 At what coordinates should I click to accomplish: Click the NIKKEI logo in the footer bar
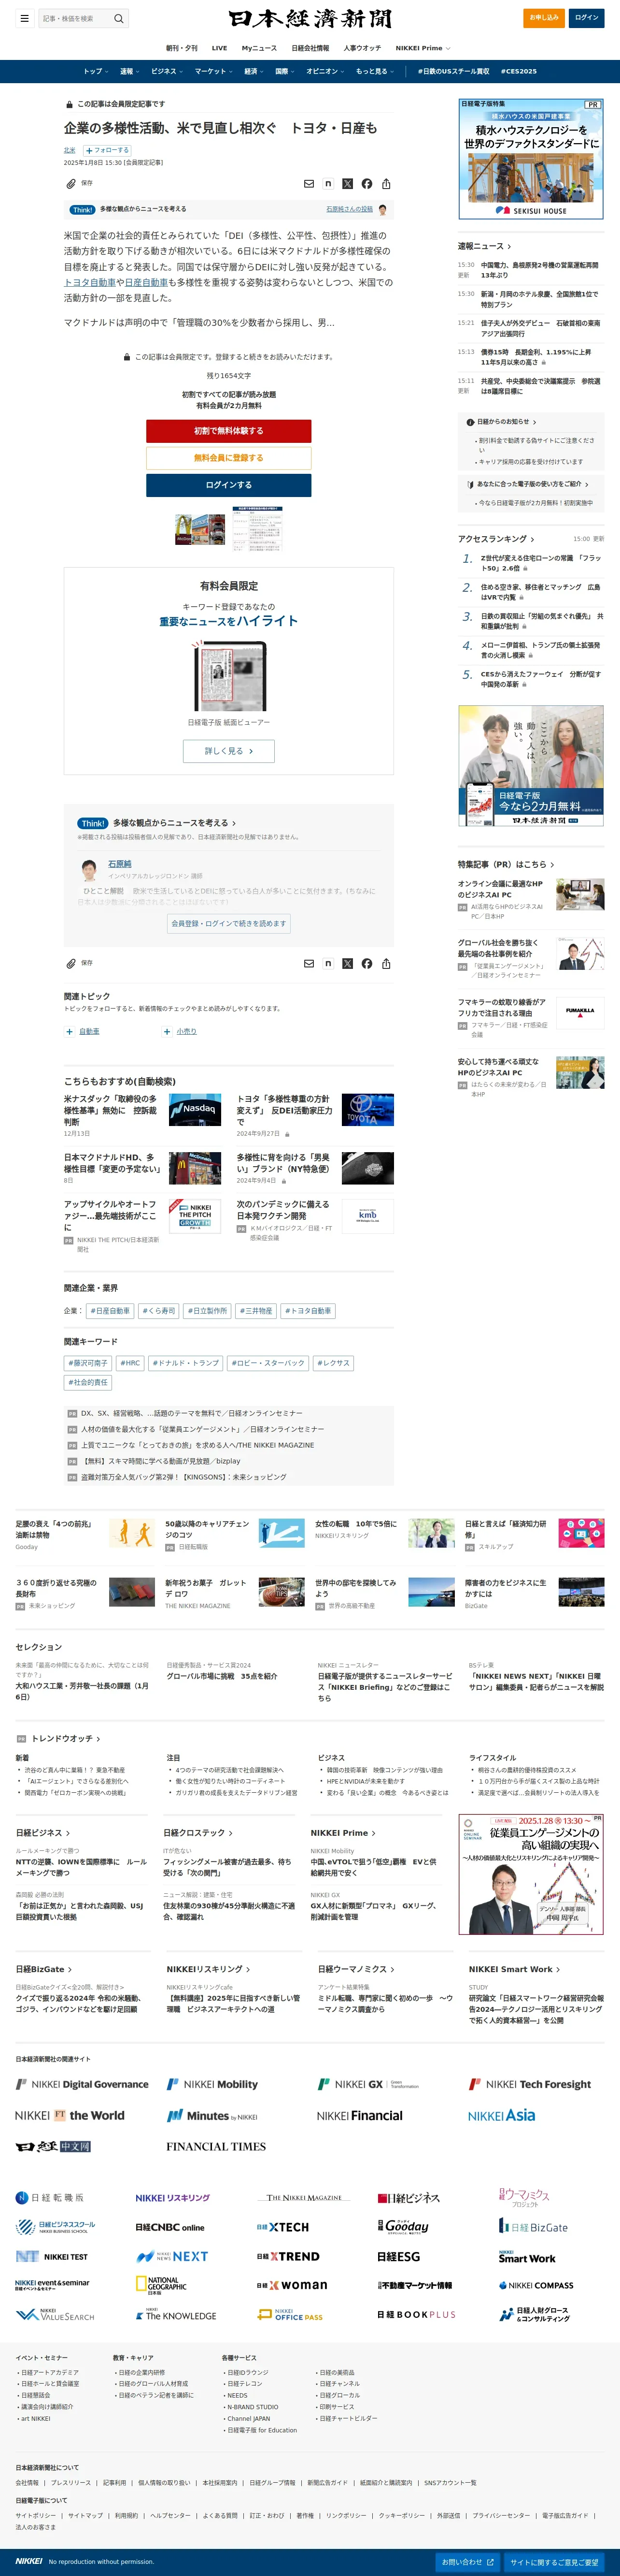pos(29,2562)
